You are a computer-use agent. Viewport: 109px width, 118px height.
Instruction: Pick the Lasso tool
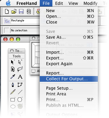tap(20, 69)
